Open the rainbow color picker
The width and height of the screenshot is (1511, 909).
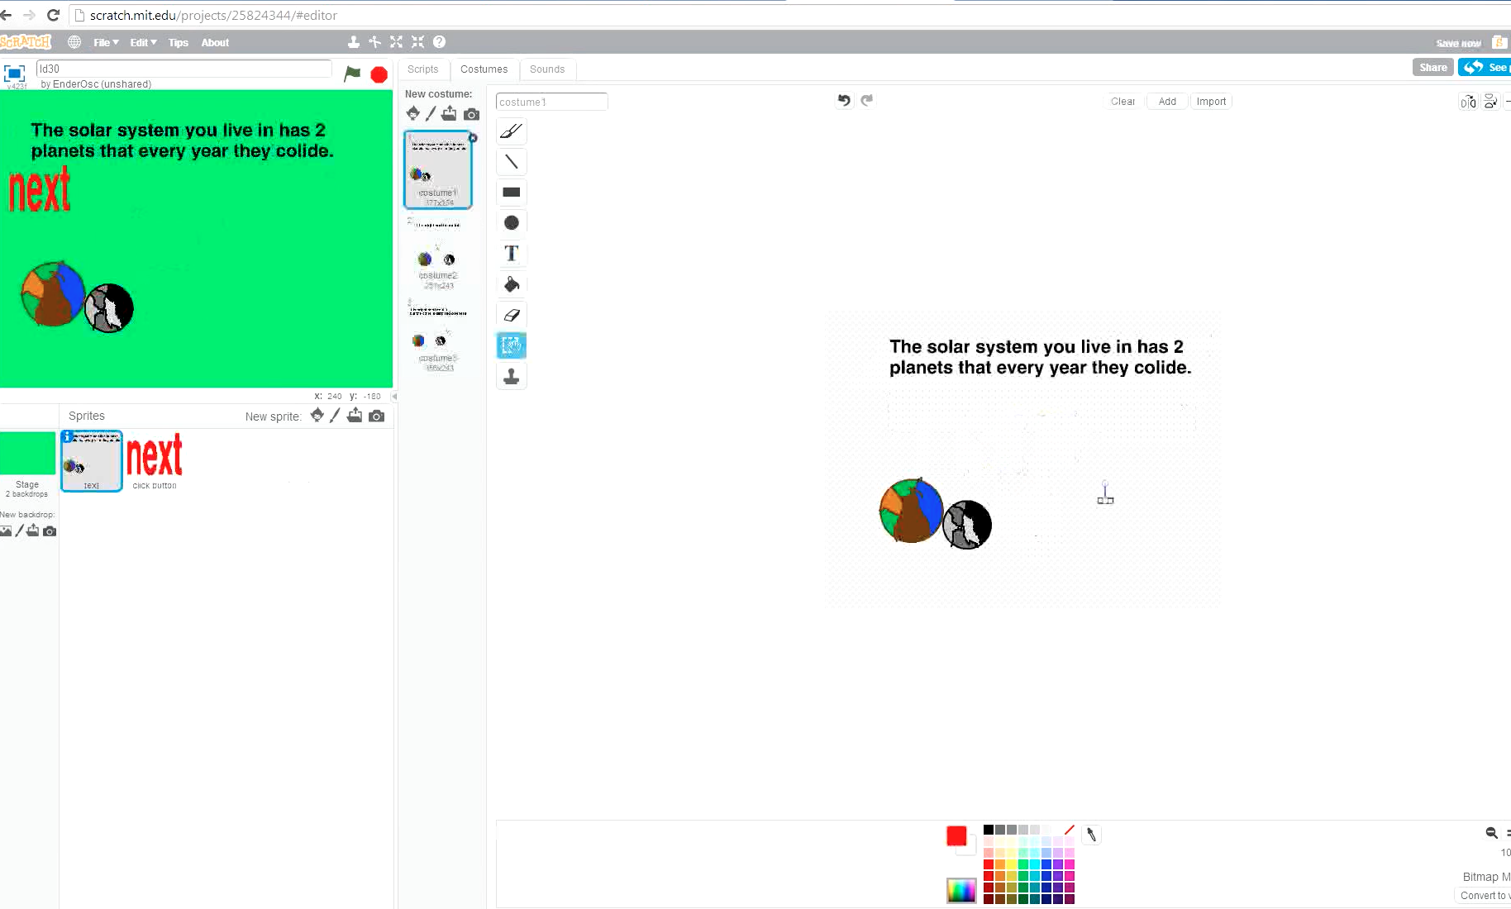click(x=961, y=890)
